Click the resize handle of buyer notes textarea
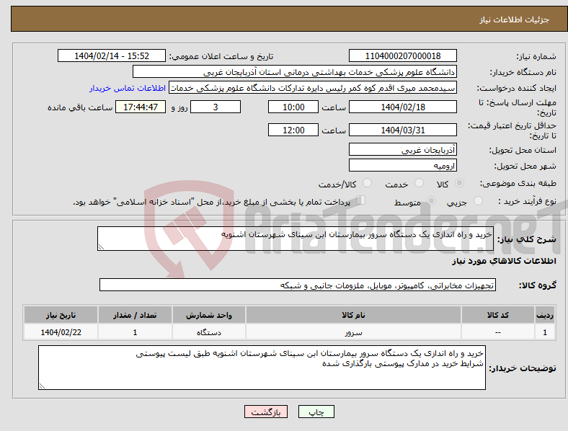The width and height of the screenshot is (568, 431). point(42,386)
